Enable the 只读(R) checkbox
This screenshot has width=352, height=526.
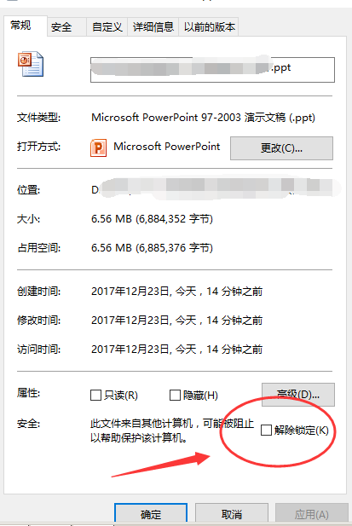point(95,396)
